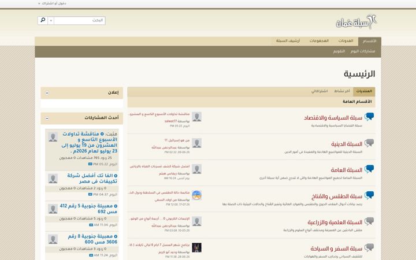The image size is (416, 260).
Task: Switch to the اشتراكاتي content tab
Action: (320, 91)
